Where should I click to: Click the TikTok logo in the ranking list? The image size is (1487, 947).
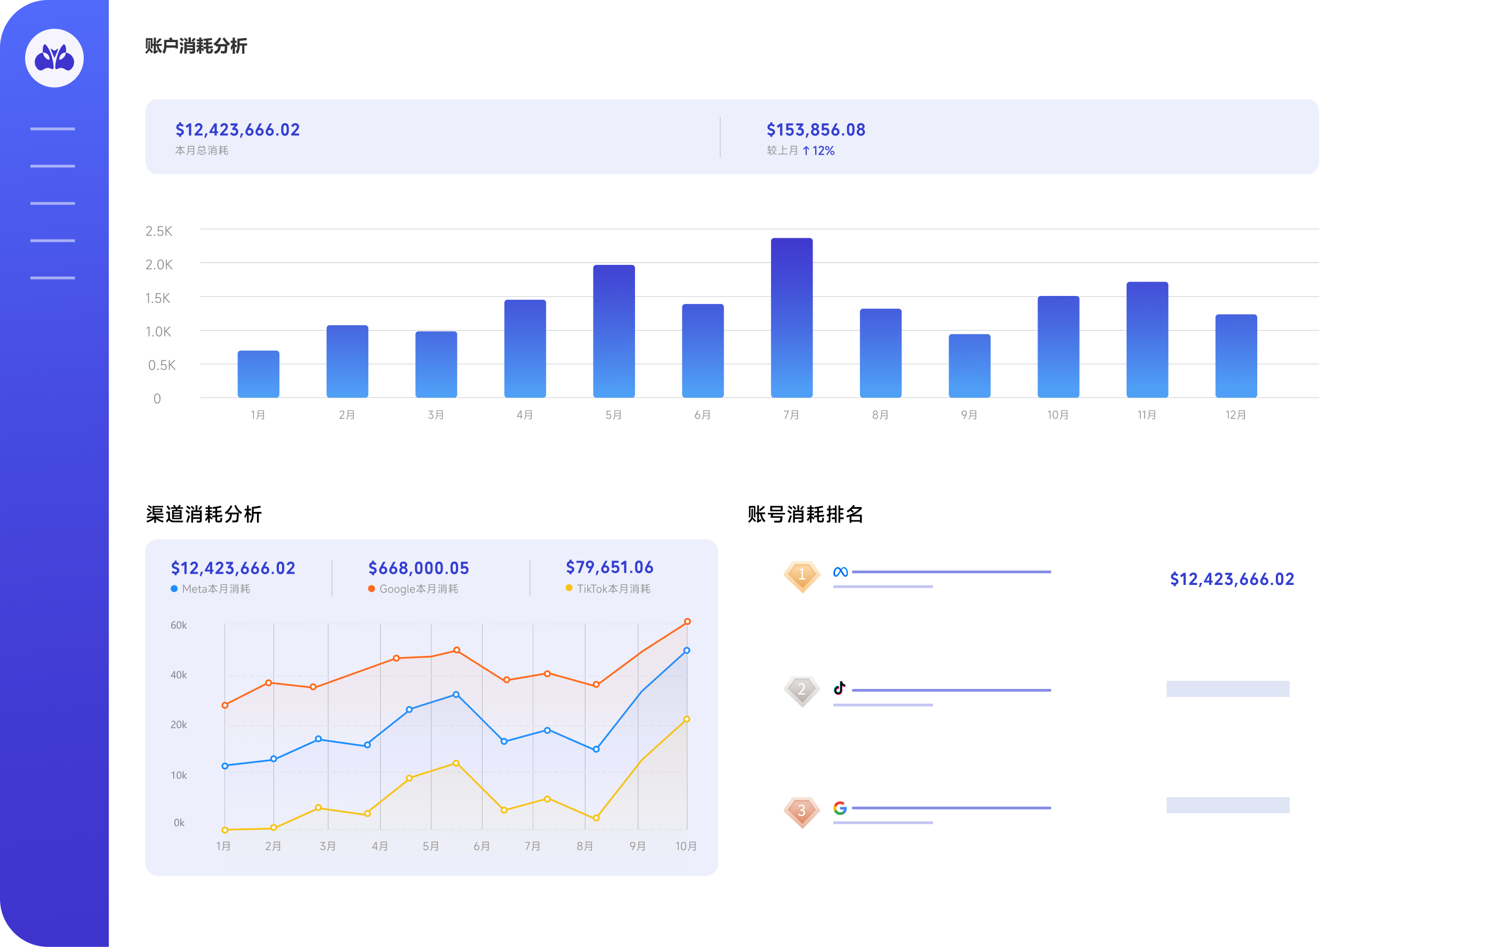coord(839,688)
